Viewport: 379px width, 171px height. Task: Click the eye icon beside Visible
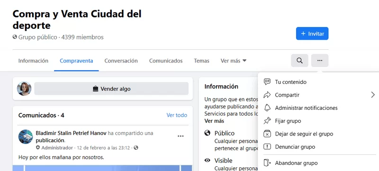[x=207, y=160]
